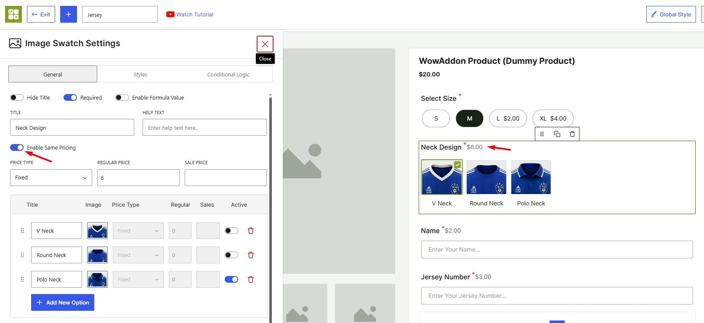The width and height of the screenshot is (704, 323).
Task: Open the Polo Neck image in the option row
Action: pyautogui.click(x=97, y=279)
